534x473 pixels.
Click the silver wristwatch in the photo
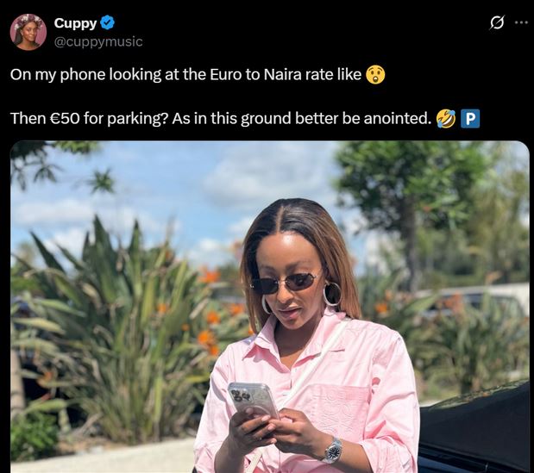coord(332,451)
